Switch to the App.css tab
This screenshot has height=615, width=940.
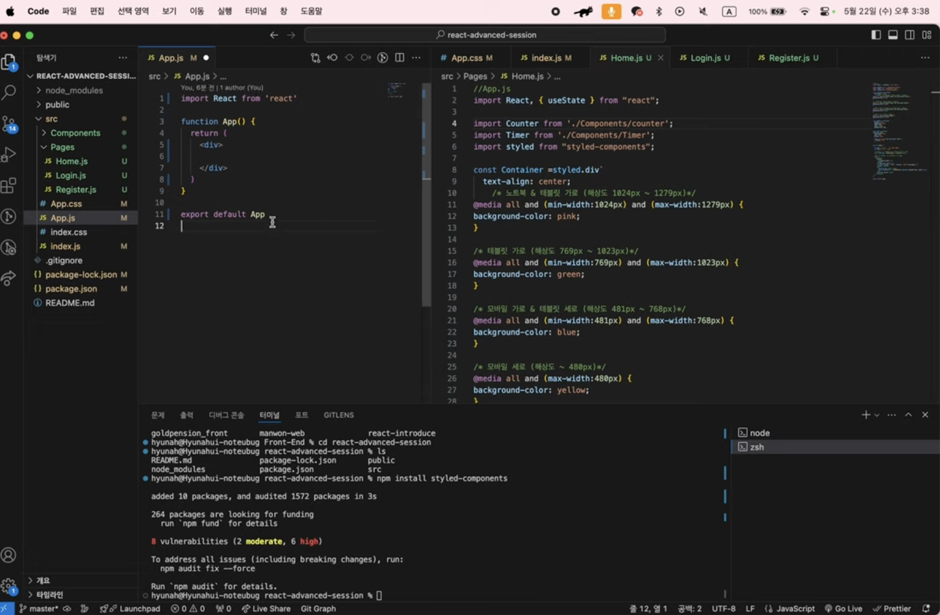471,58
